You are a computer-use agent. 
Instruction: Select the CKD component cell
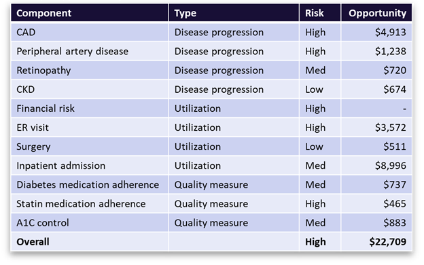[x=90, y=89]
